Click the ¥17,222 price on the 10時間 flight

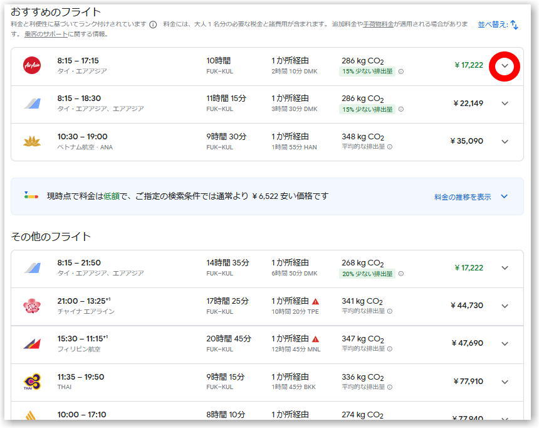coord(469,65)
